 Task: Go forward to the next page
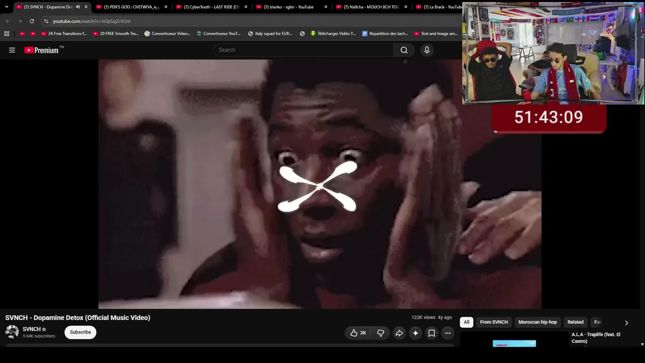tap(20, 21)
